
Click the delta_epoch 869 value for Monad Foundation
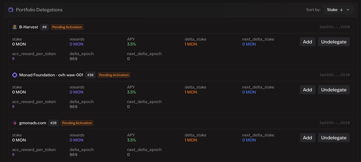(x=73, y=107)
